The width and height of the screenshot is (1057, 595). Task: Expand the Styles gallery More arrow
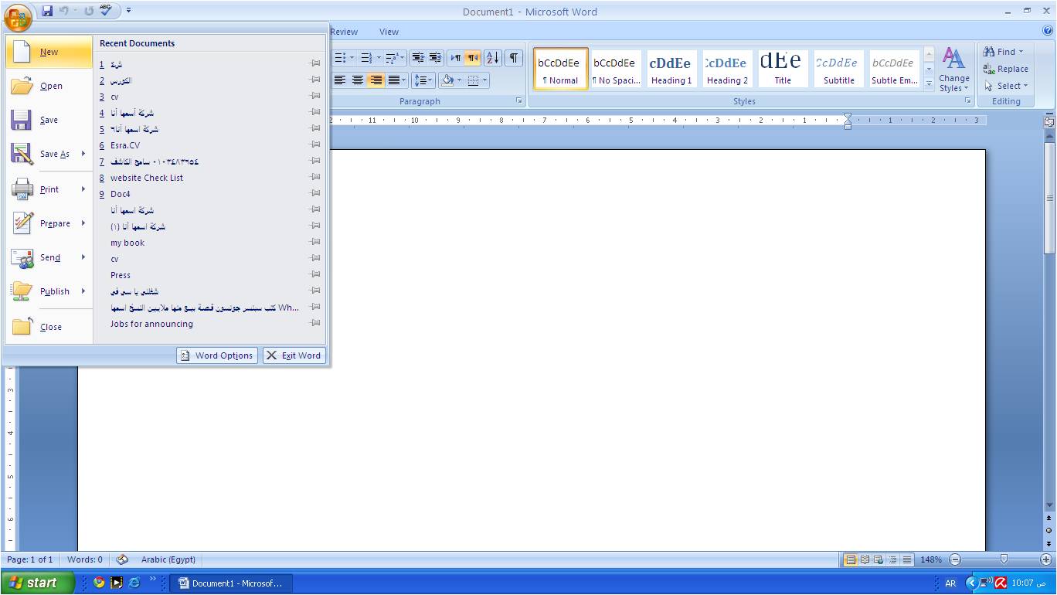[x=929, y=85]
